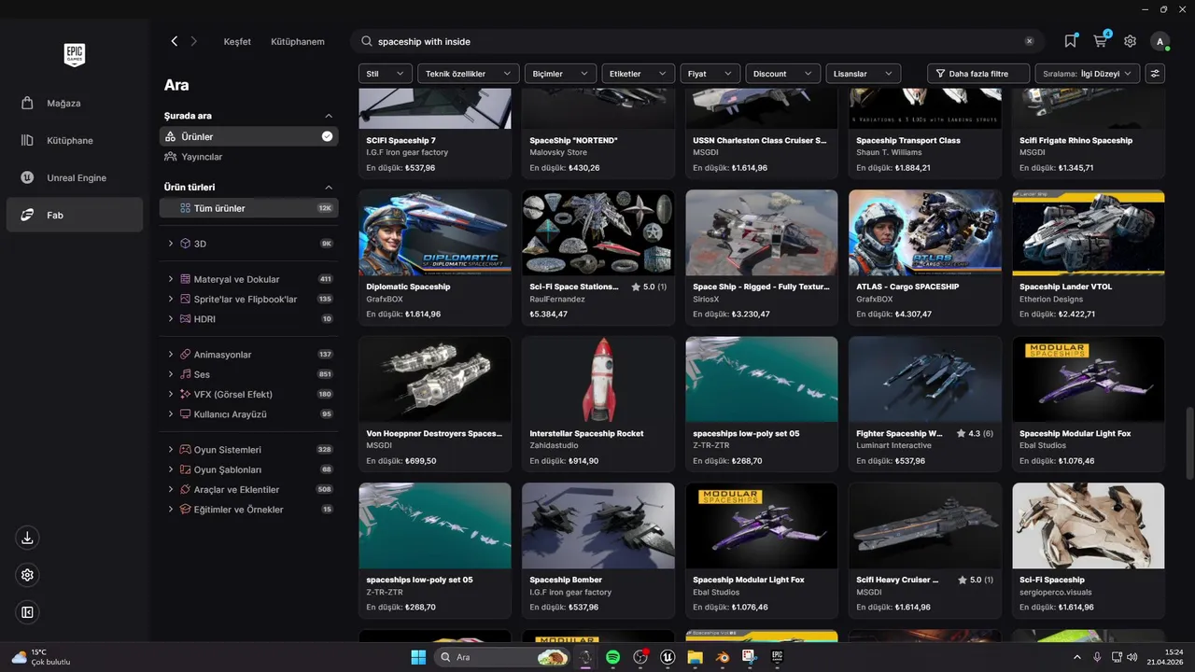1195x672 pixels.
Task: Expand the Animasyonlar category
Action: click(171, 355)
